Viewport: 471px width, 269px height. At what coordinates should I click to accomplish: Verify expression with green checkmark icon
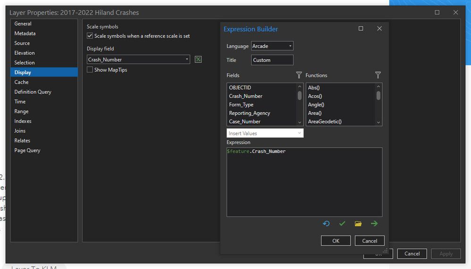point(342,224)
